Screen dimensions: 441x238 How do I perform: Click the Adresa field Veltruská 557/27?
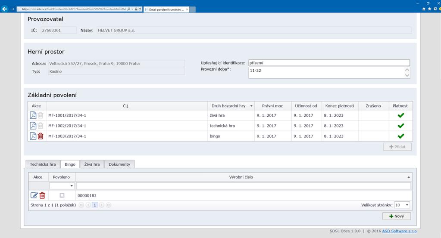(116, 63)
